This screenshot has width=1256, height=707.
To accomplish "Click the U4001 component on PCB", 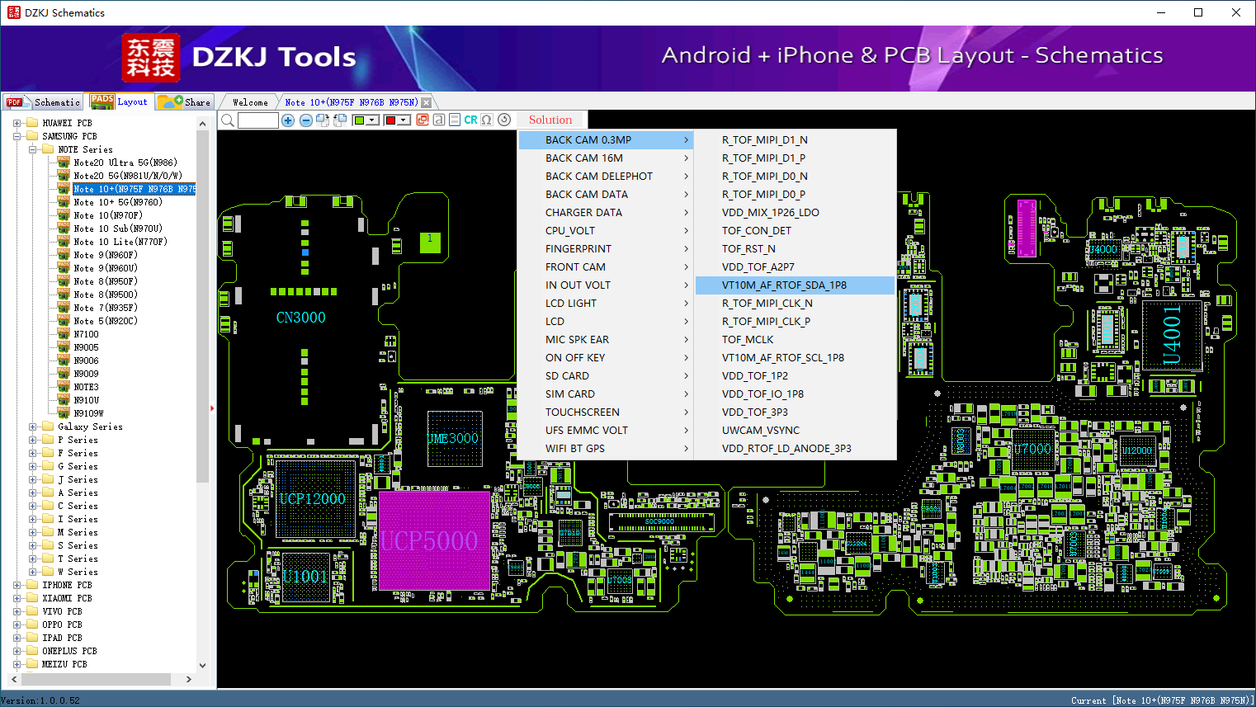I will 1173,336.
